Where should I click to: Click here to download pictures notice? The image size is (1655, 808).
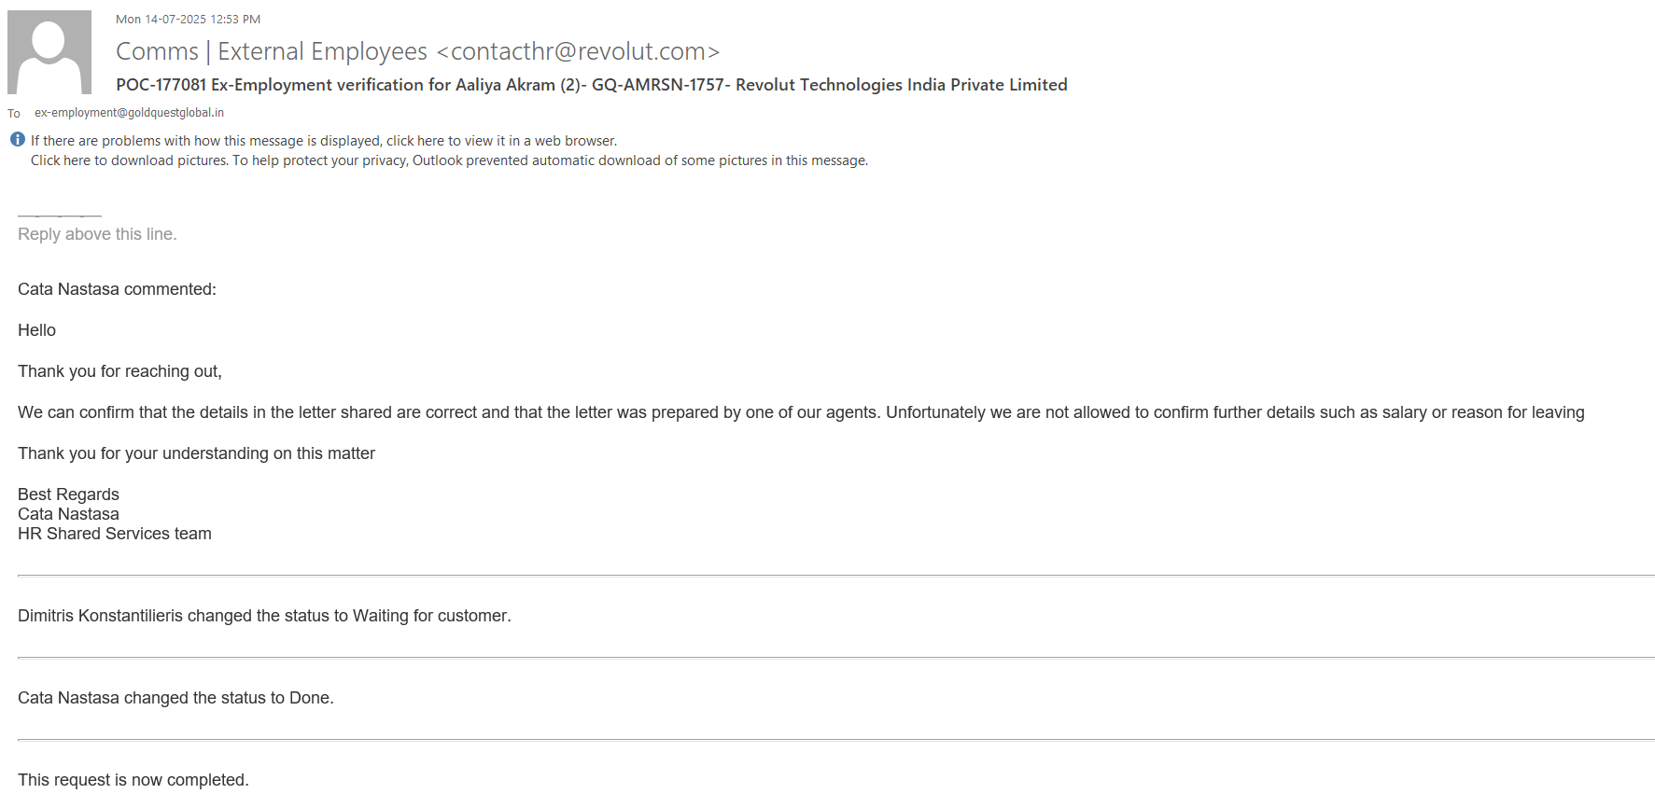pyautogui.click(x=449, y=160)
